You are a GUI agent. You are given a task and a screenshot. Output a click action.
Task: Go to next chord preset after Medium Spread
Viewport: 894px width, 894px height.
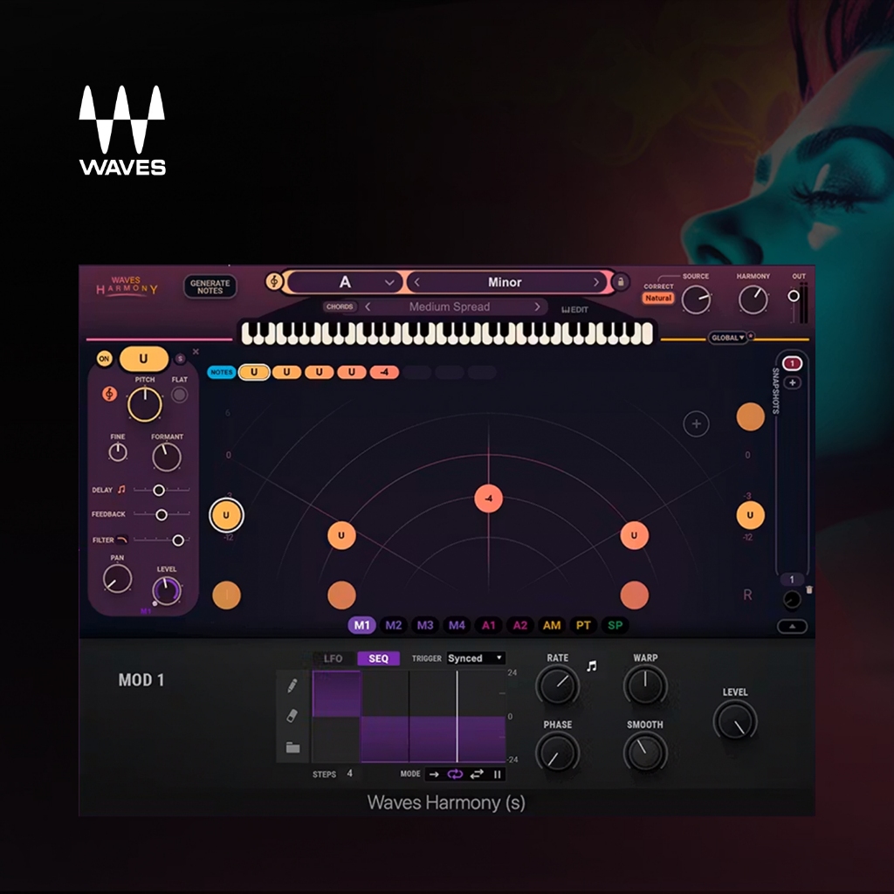[537, 306]
